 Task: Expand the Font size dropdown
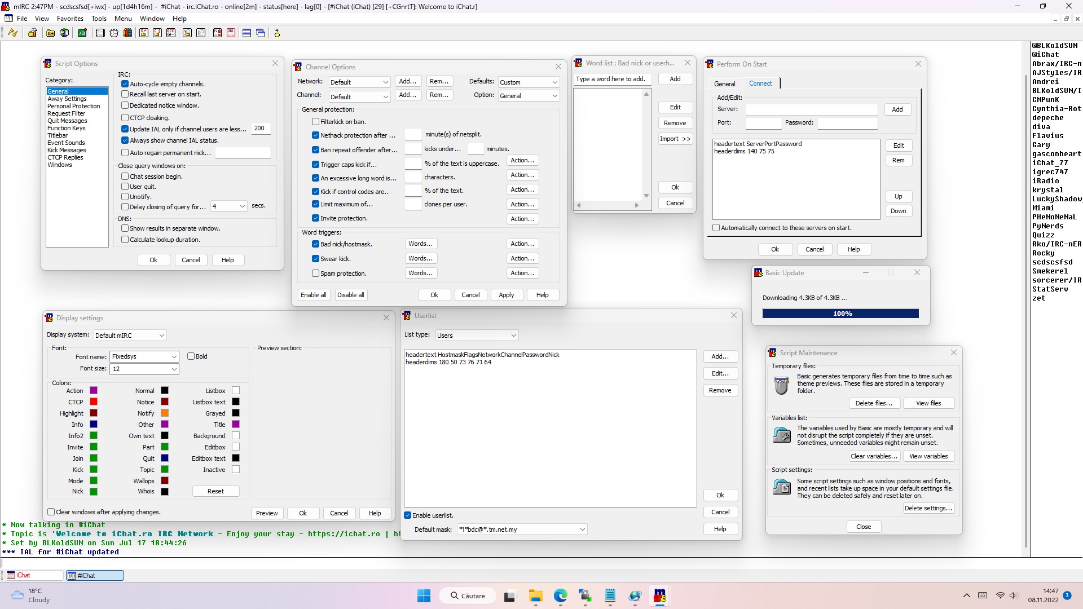[x=144, y=369]
